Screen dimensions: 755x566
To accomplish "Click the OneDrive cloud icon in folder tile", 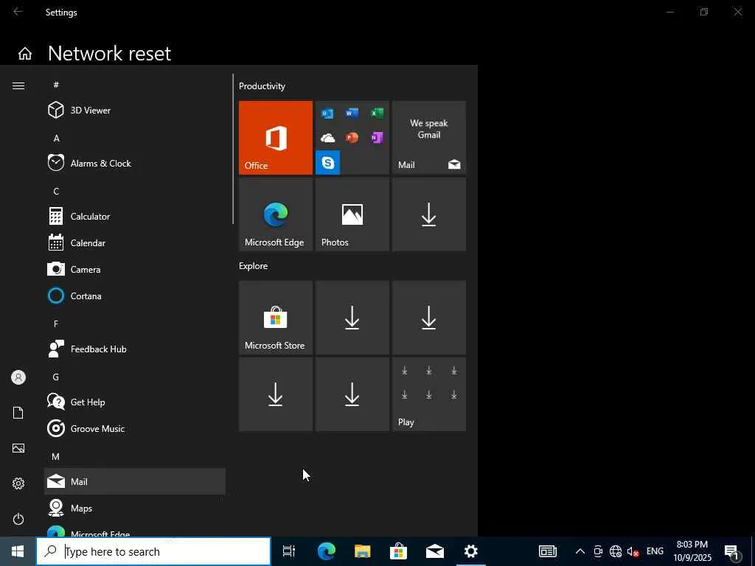I will coord(328,138).
